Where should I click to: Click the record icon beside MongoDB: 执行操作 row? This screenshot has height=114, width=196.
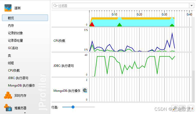point(85,90)
